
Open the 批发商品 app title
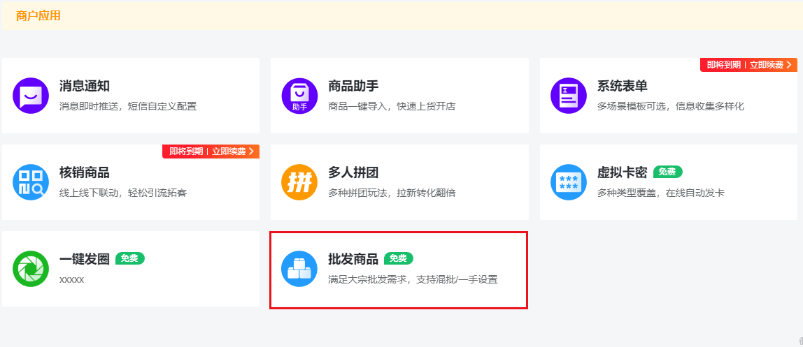tap(353, 259)
